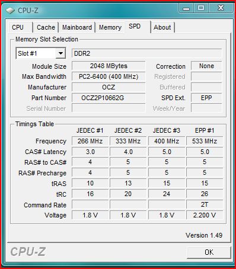Click the RAS# Precharge row label
Image resolution: width=236 pixels, height=269 pixels.
(42, 173)
